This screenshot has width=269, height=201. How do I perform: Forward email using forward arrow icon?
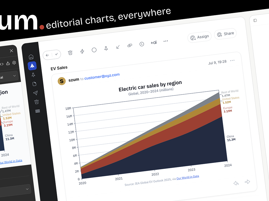click(247, 182)
